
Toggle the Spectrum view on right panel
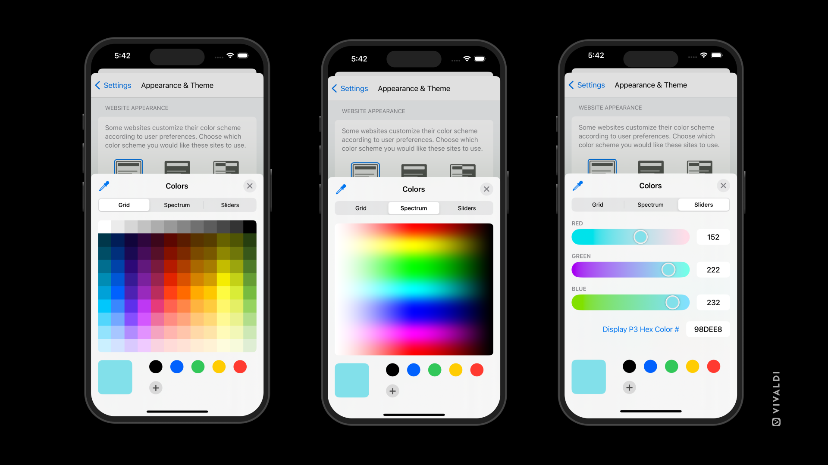[650, 205]
